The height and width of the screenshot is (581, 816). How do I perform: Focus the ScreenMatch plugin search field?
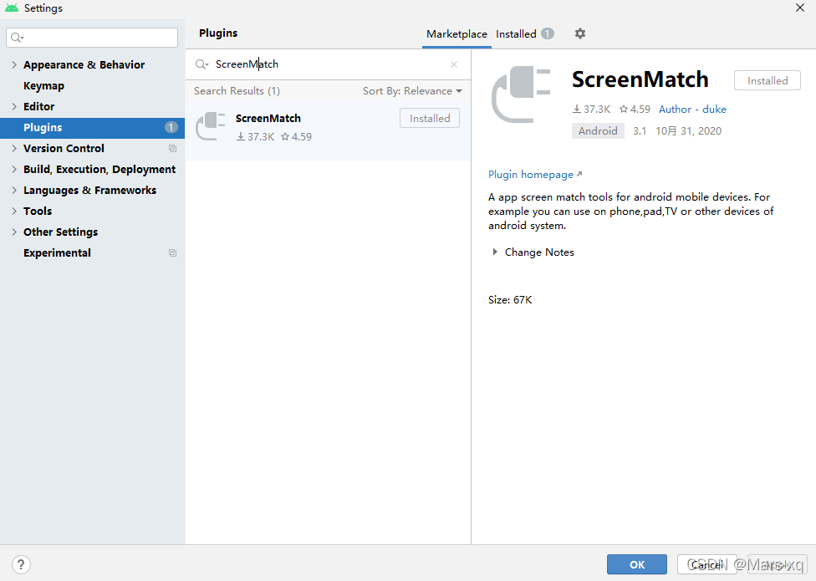tap(328, 64)
